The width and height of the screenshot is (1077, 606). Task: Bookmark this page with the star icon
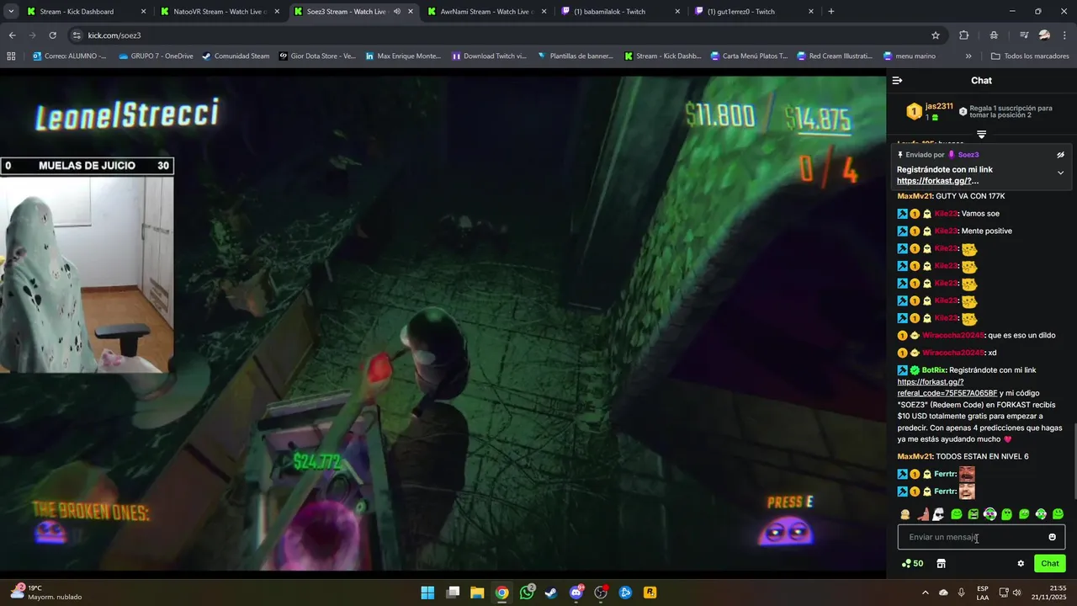[935, 35]
